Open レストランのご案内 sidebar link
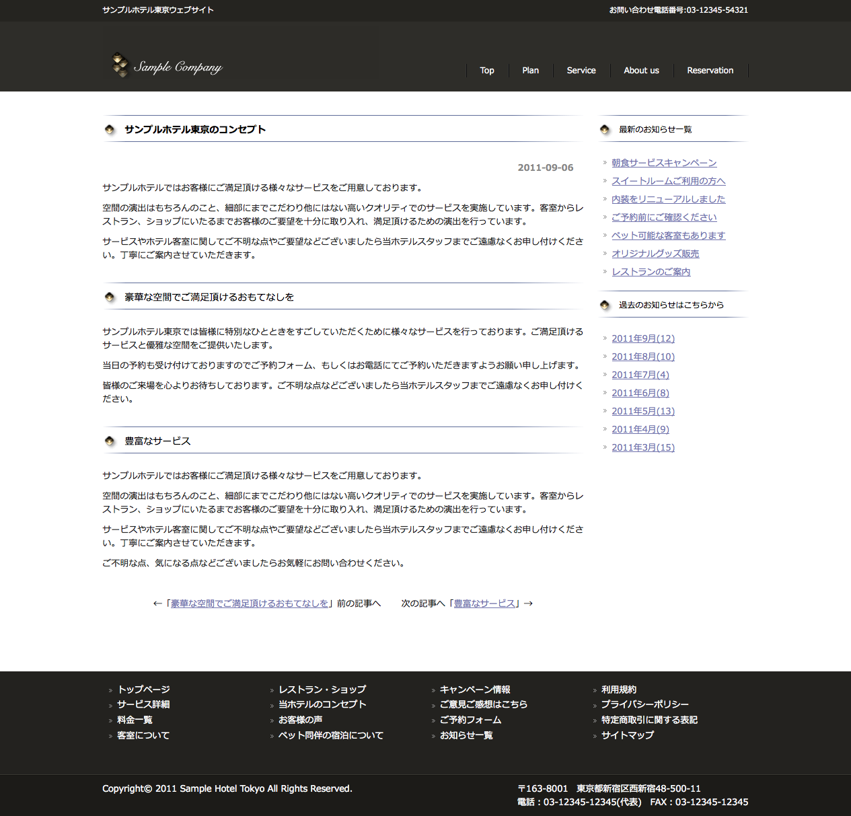 coord(651,272)
